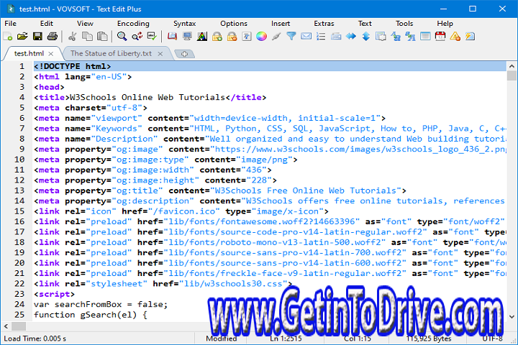Click the head tag on line 3
This screenshot has height=345, width=518.
(x=49, y=87)
